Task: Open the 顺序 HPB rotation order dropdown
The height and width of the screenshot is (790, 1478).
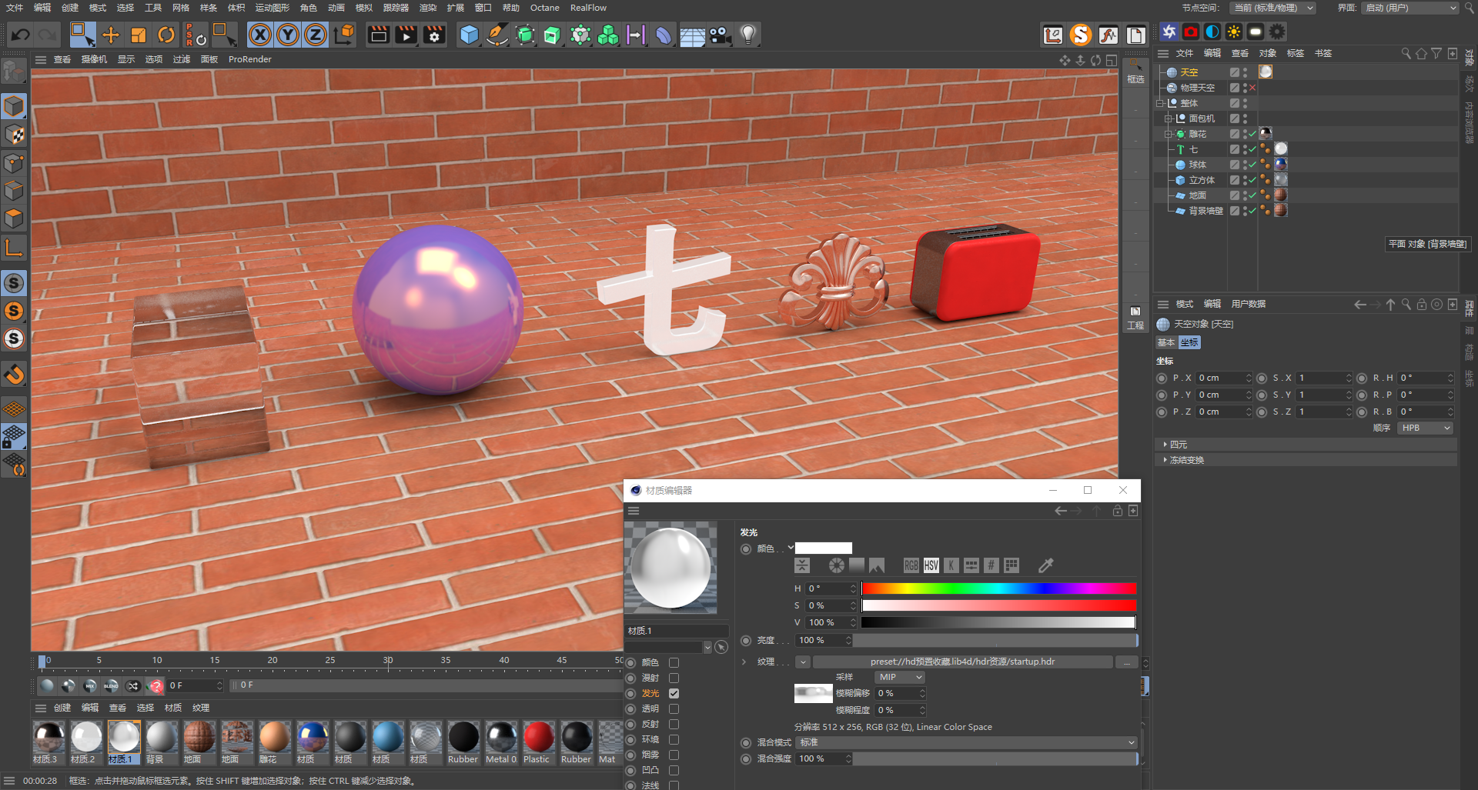Action: pos(1425,428)
